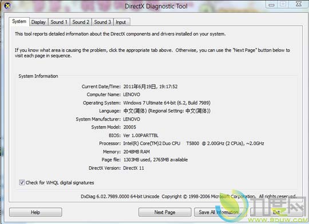Maximize the DirectX Diagnostic Tool window

(x=283, y=5)
